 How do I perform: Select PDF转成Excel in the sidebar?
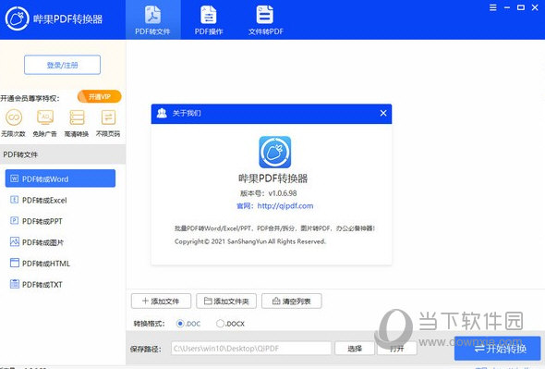(60, 200)
